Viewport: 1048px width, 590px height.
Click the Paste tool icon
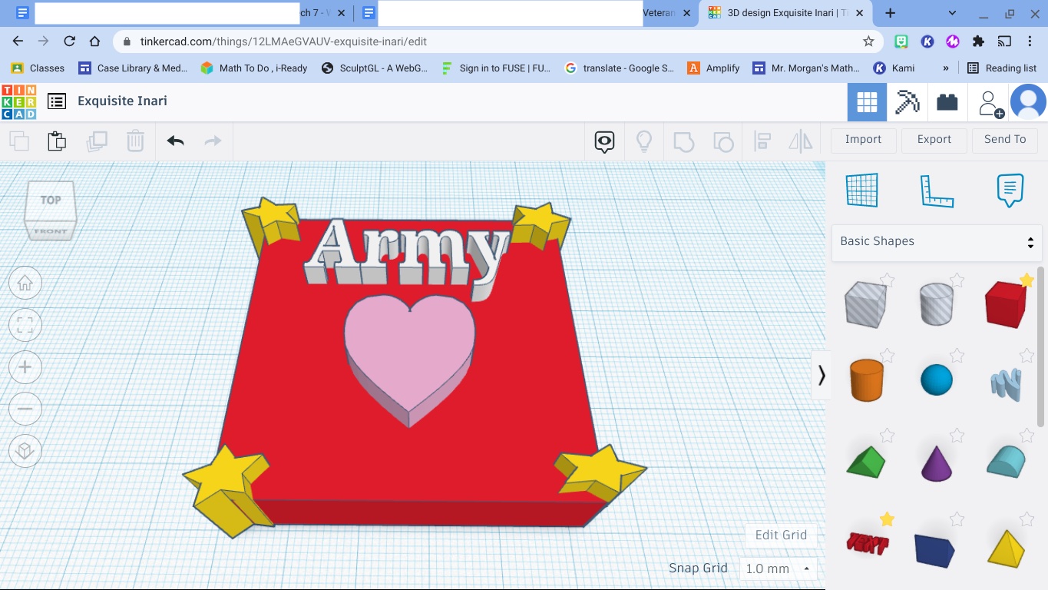(57, 141)
